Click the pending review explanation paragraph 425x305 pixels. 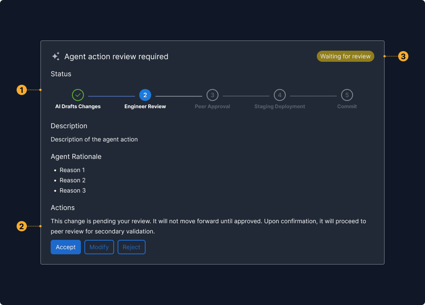(208, 226)
